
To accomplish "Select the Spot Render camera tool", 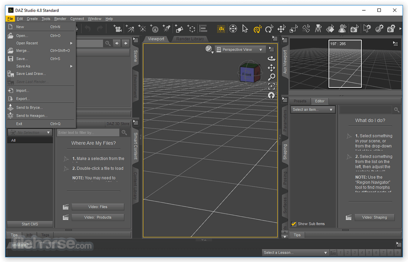I will tap(354, 28).
